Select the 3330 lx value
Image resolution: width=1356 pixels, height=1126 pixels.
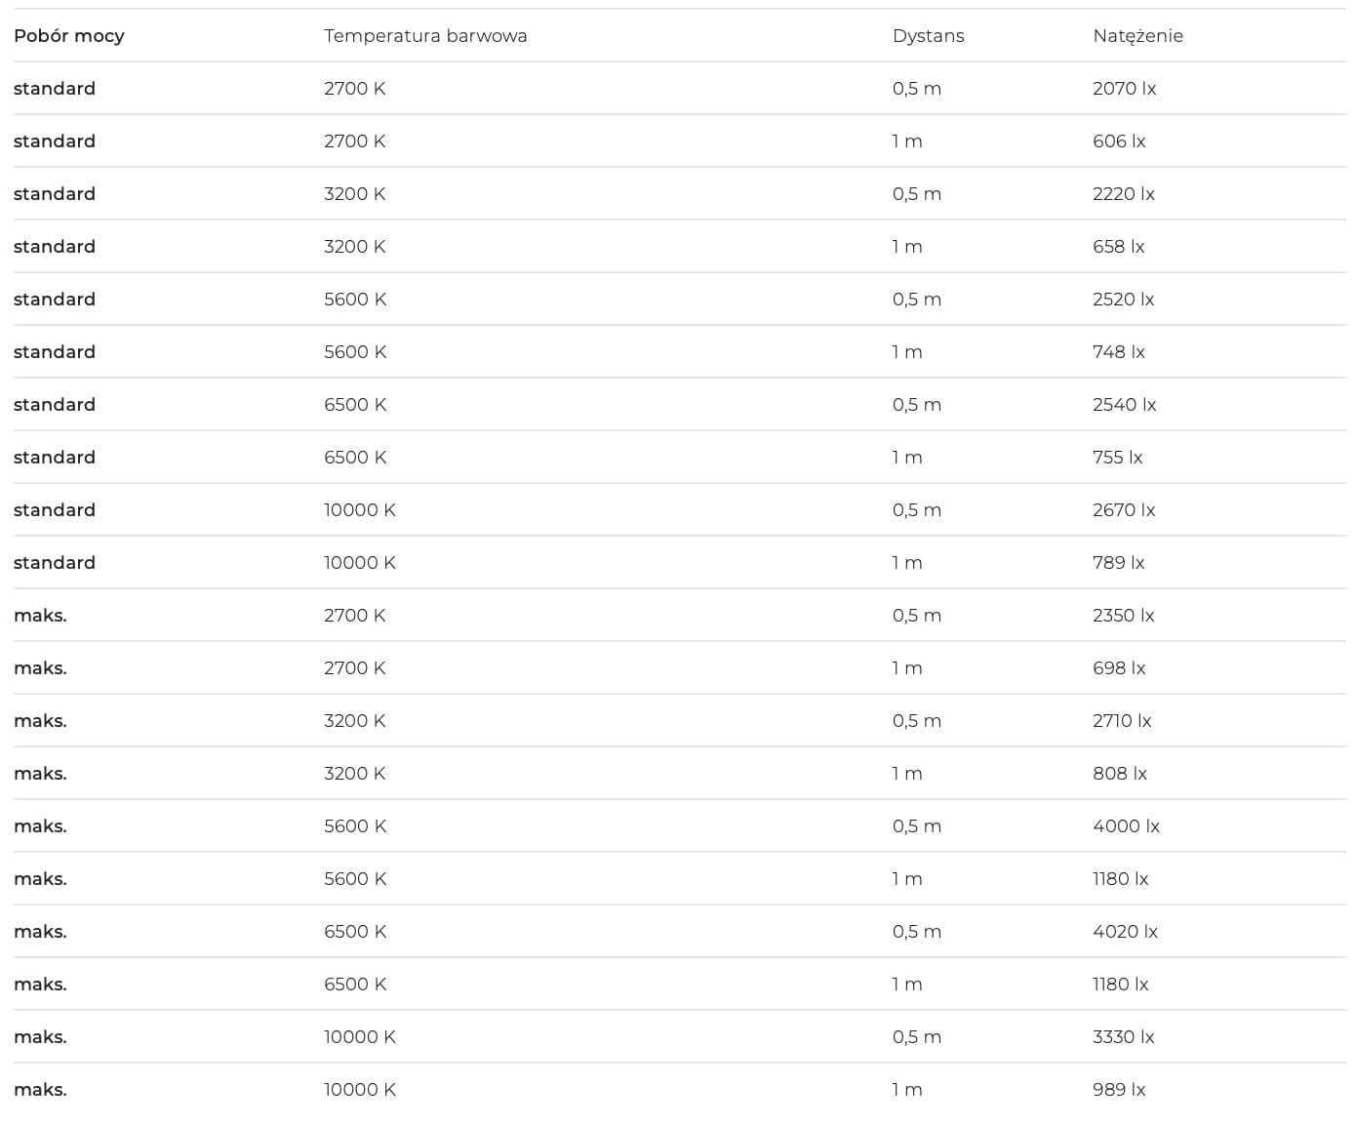[x=1124, y=1037]
